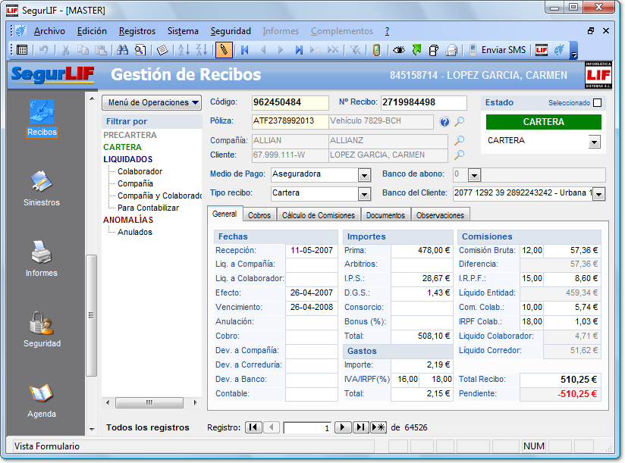Expand the Tipo recibo dropdown
The image size is (625, 463).
tap(363, 193)
